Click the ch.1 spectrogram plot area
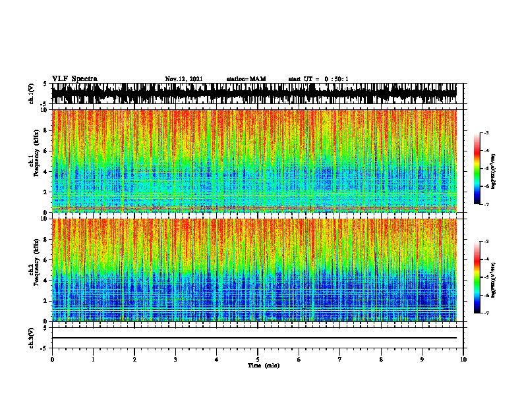522x403 pixels. (x=254, y=161)
